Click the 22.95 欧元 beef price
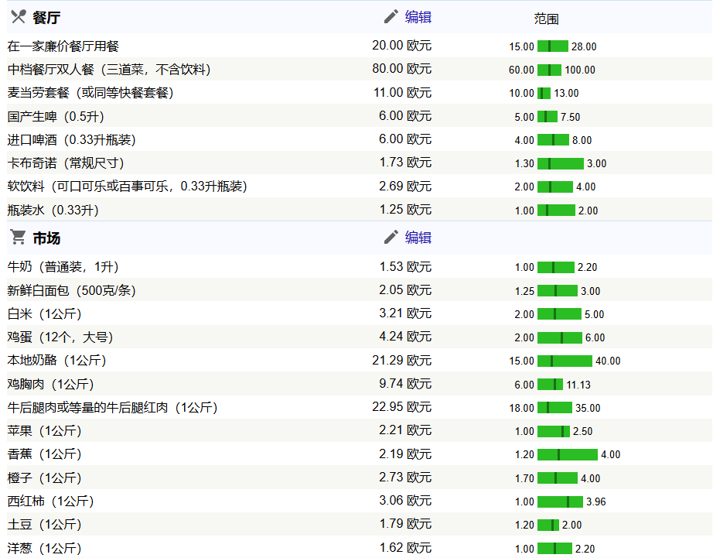This screenshot has width=713, height=558. pos(401,407)
